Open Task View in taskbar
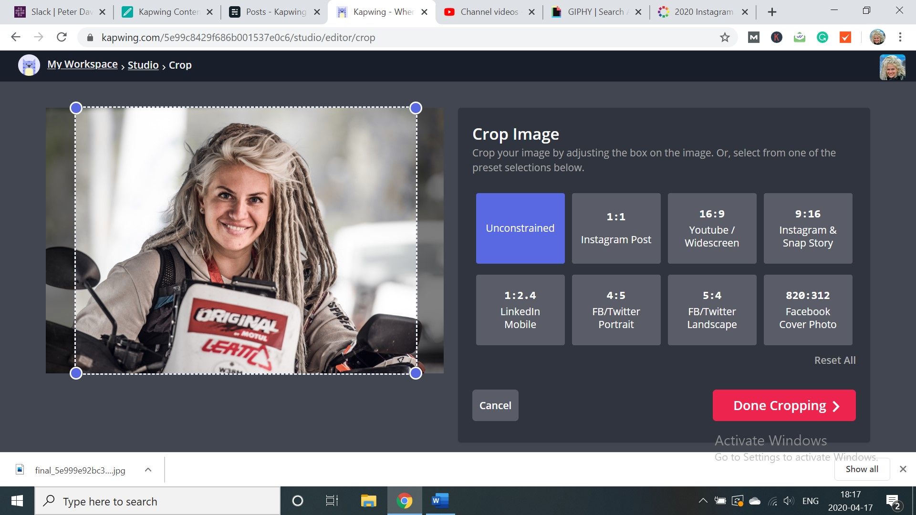This screenshot has width=916, height=515. [x=332, y=501]
